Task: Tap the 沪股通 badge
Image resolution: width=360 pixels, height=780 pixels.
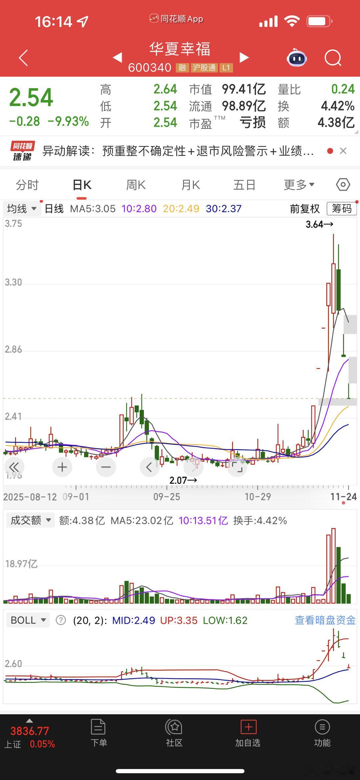Action: tap(204, 68)
